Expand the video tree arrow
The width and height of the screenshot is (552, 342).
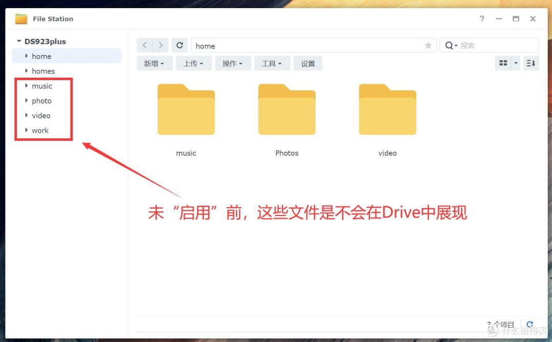coord(27,115)
